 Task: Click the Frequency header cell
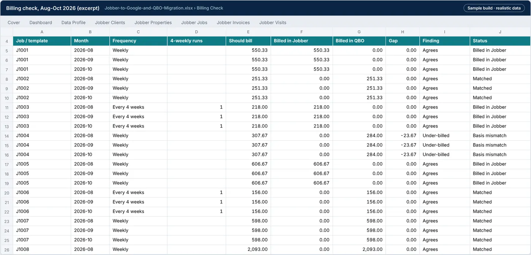(138, 41)
